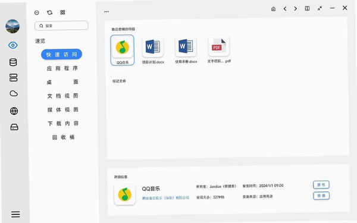Select 下载内容 in the sidebar
The width and height of the screenshot is (357, 223).
[x=63, y=123]
